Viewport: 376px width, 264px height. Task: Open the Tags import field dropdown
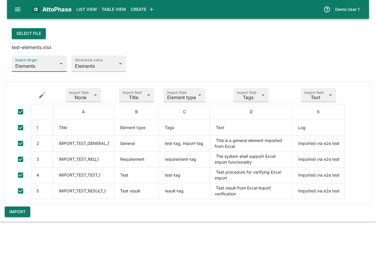251,95
